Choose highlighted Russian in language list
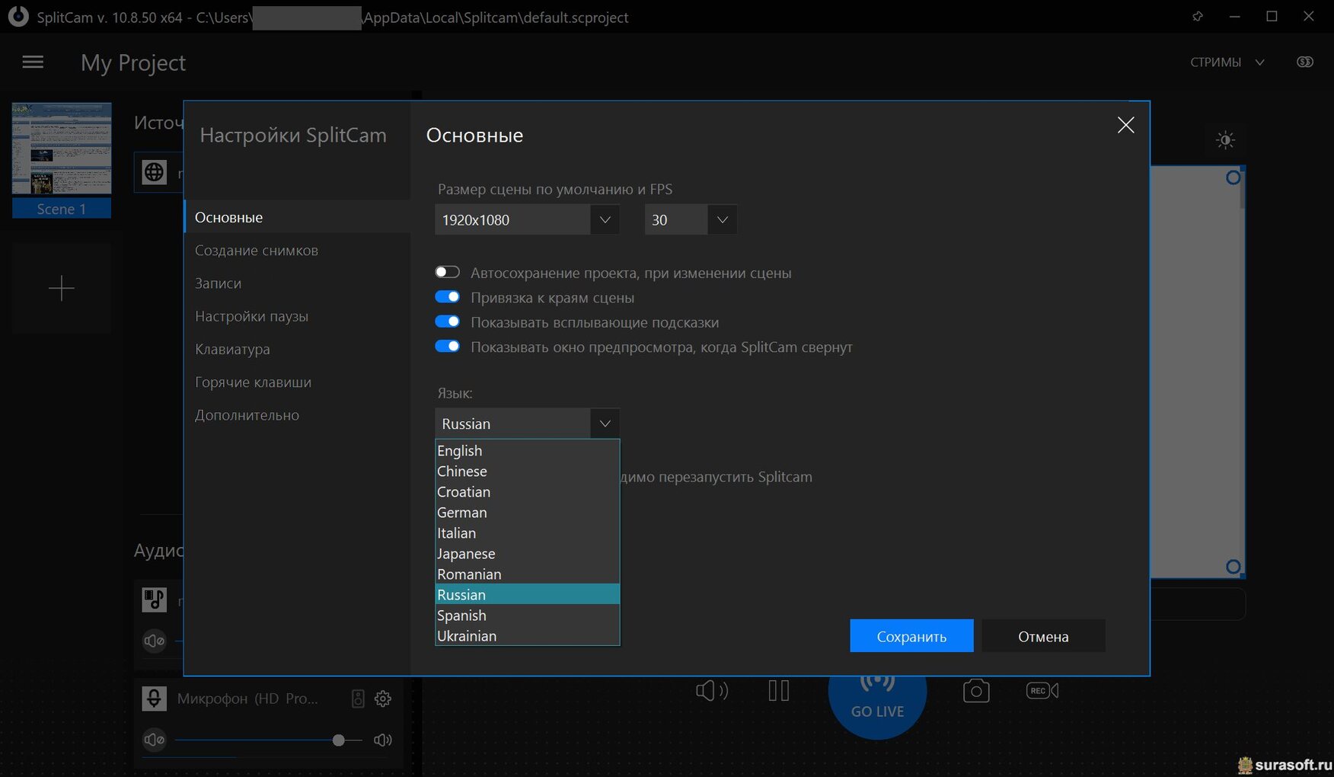Viewport: 1334px width, 777px height. pos(527,594)
